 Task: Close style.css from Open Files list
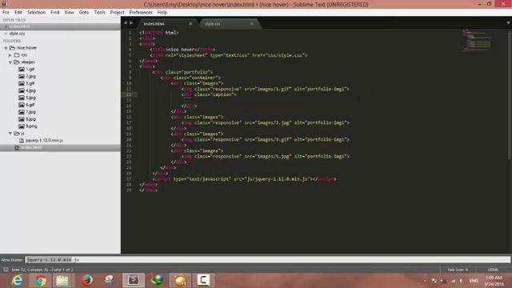(6, 34)
